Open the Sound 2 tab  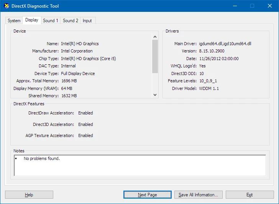71,21
